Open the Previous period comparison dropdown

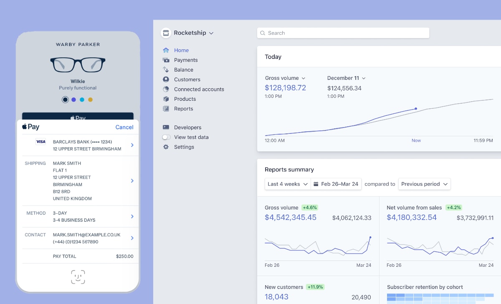424,184
